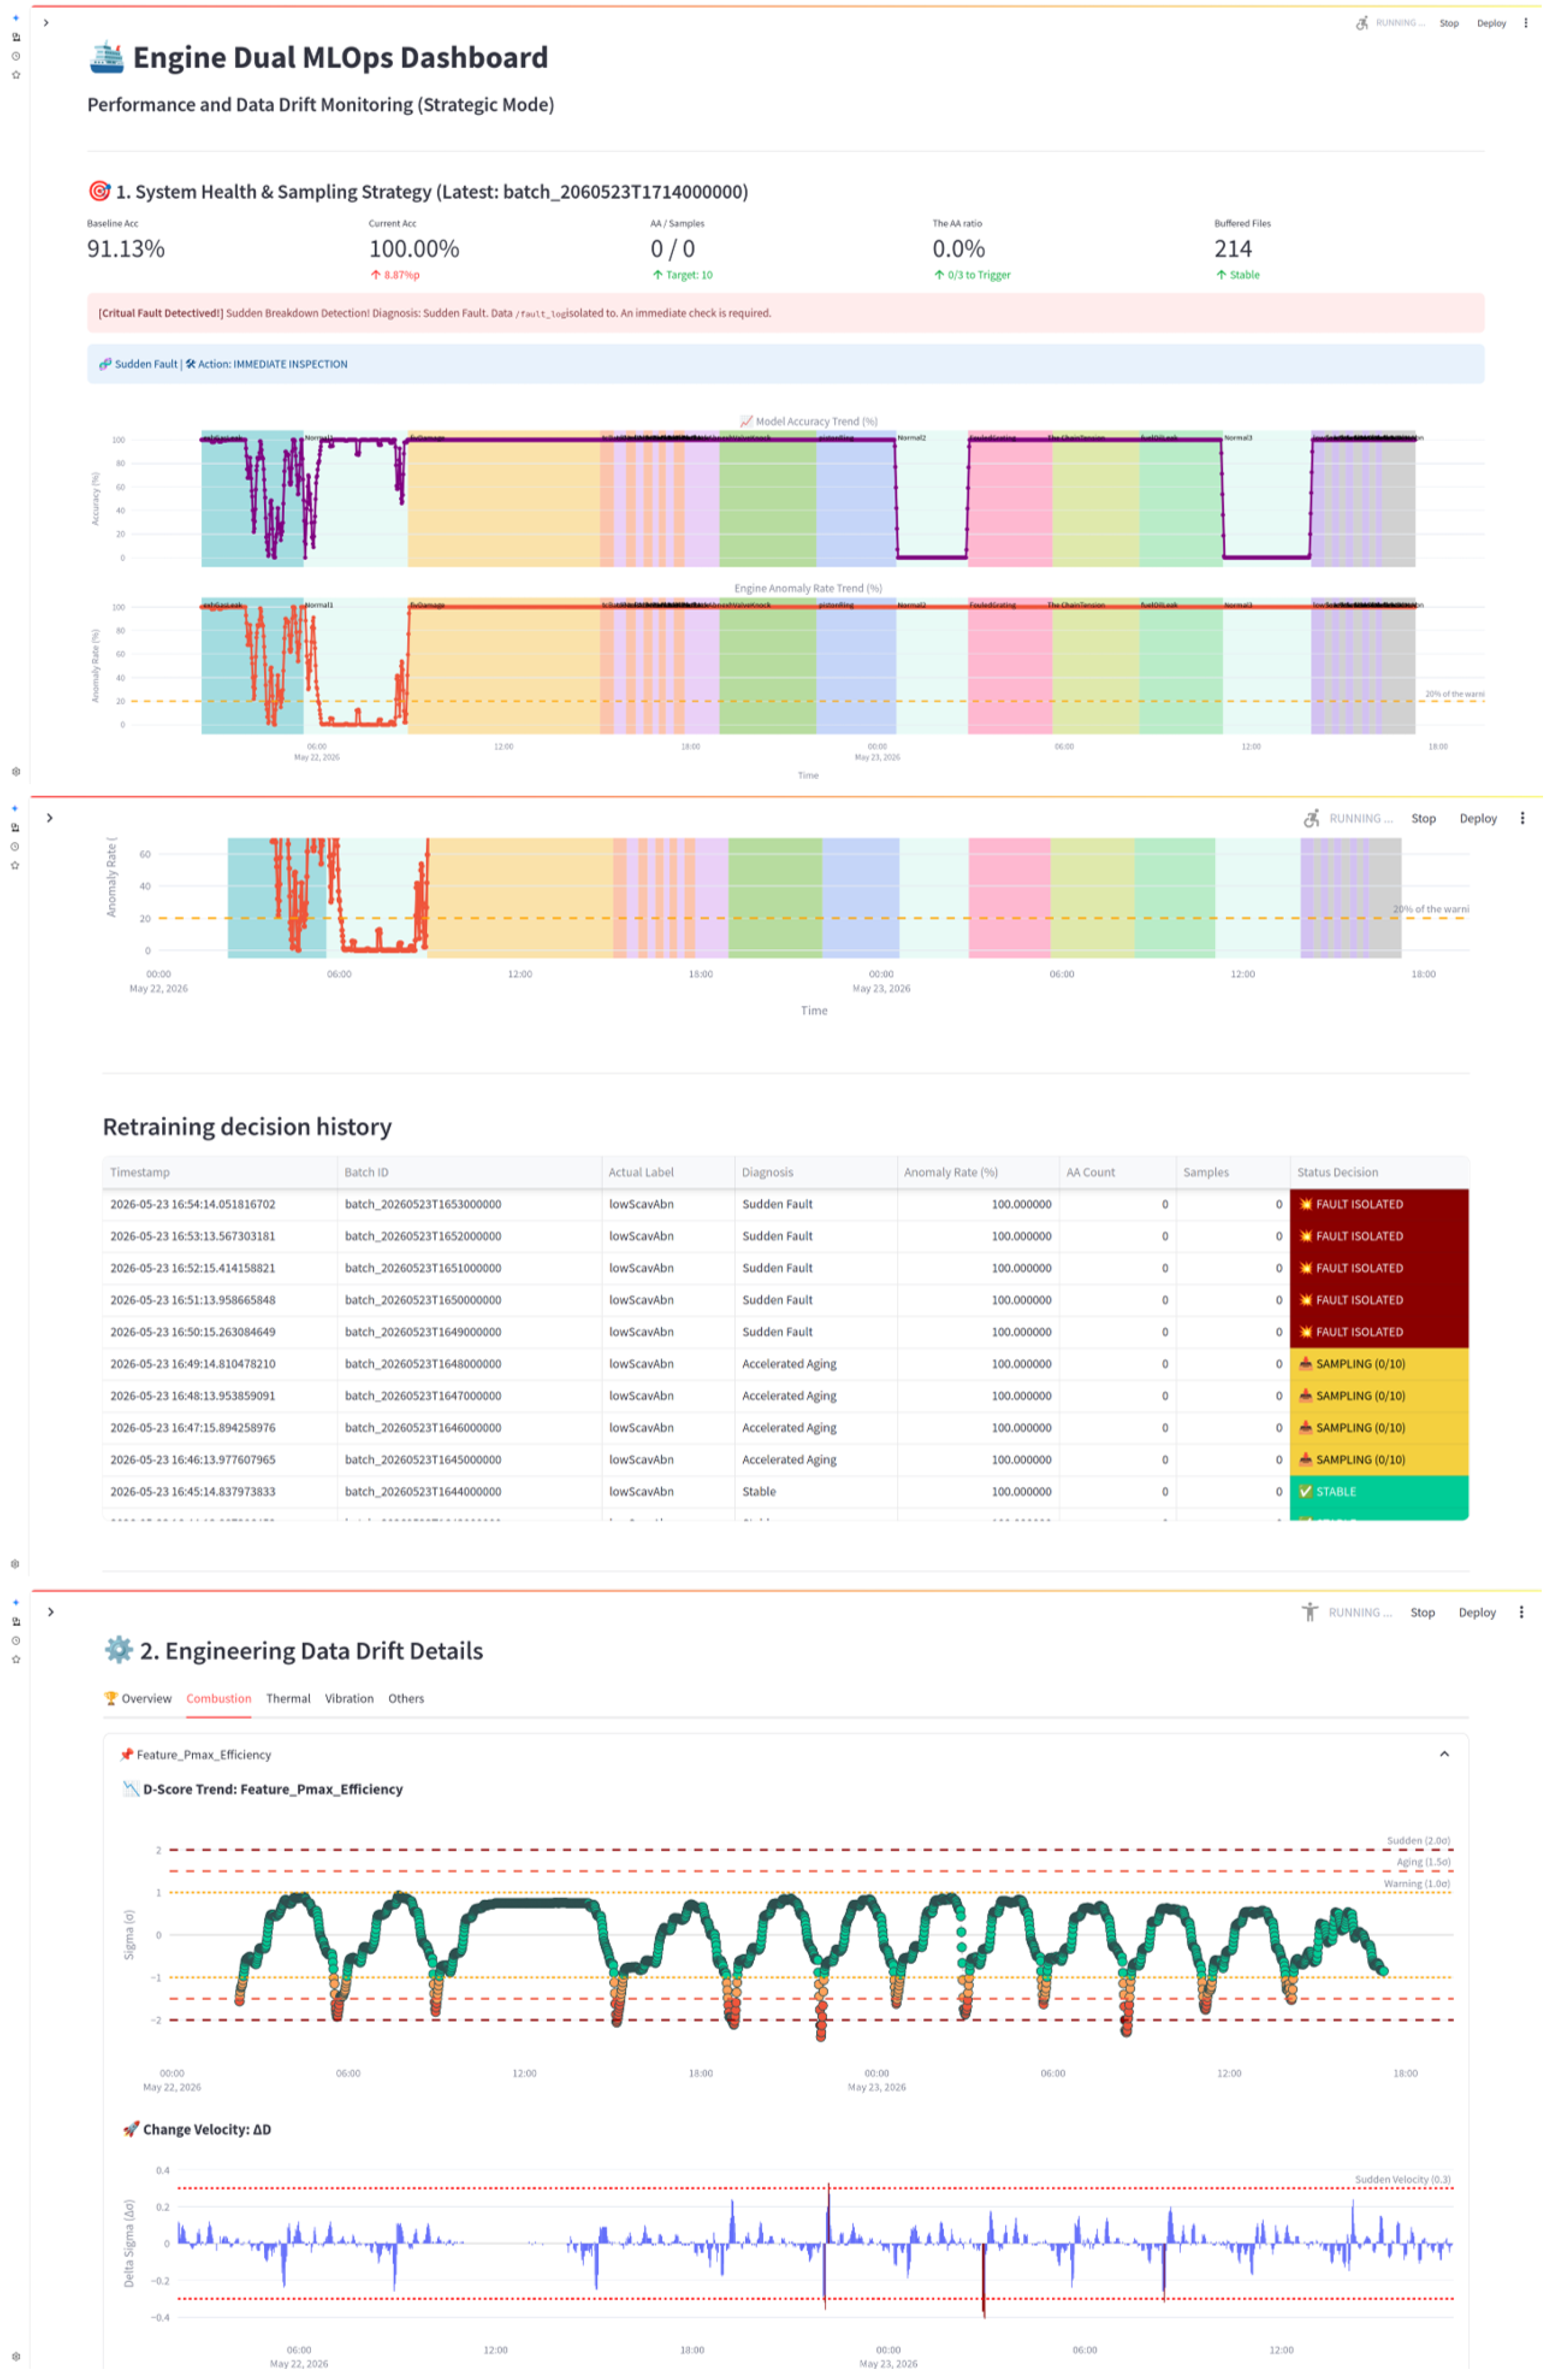
Task: Click the Buffered Files value 214
Action: coord(1233,249)
